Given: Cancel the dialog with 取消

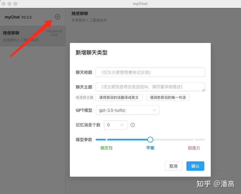Looking at the screenshot, I should point(173,166).
